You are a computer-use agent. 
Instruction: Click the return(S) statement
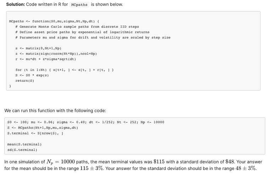pyautogui.click(x=24, y=81)
